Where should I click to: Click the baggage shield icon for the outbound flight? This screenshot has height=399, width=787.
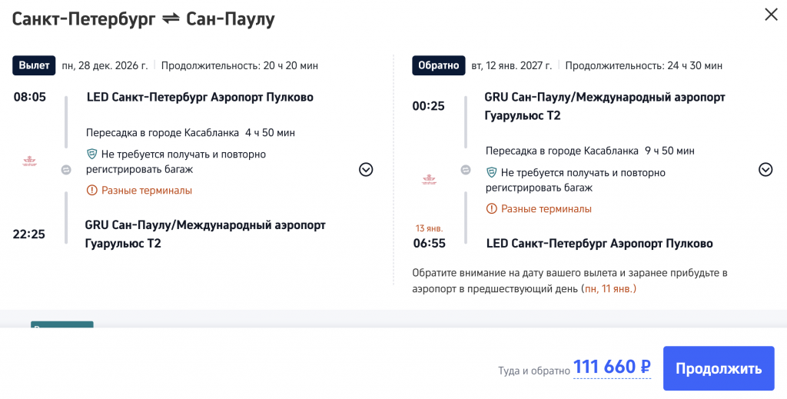click(91, 154)
